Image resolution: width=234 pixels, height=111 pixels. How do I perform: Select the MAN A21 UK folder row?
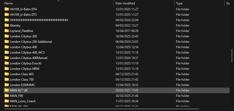point(116,90)
